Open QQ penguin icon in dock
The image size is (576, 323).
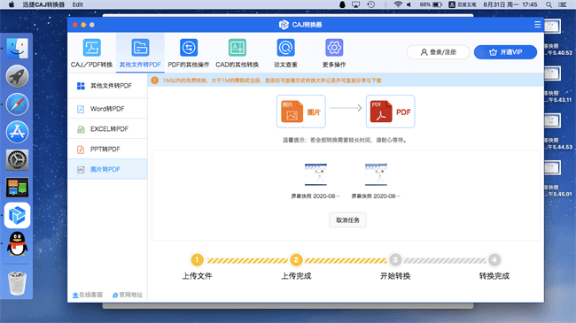[x=17, y=243]
